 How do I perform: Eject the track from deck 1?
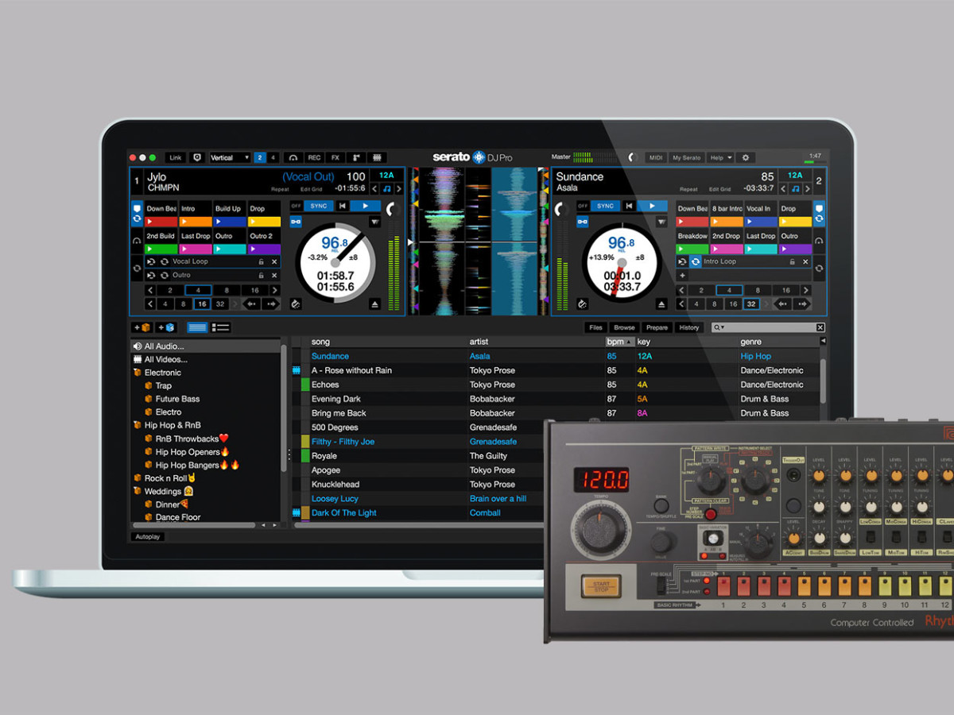374,304
